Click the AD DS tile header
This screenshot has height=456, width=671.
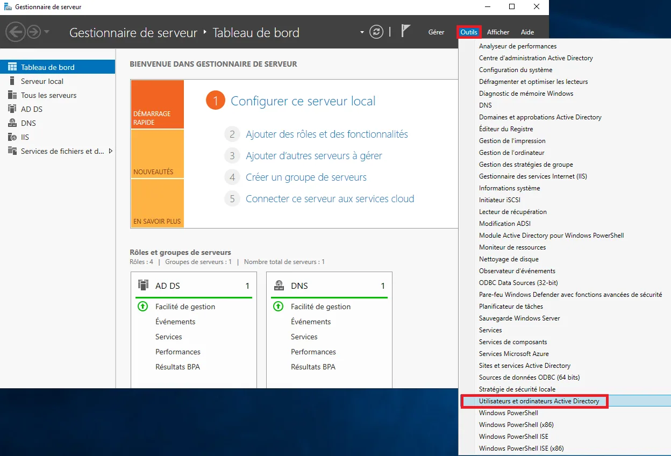[x=194, y=286]
